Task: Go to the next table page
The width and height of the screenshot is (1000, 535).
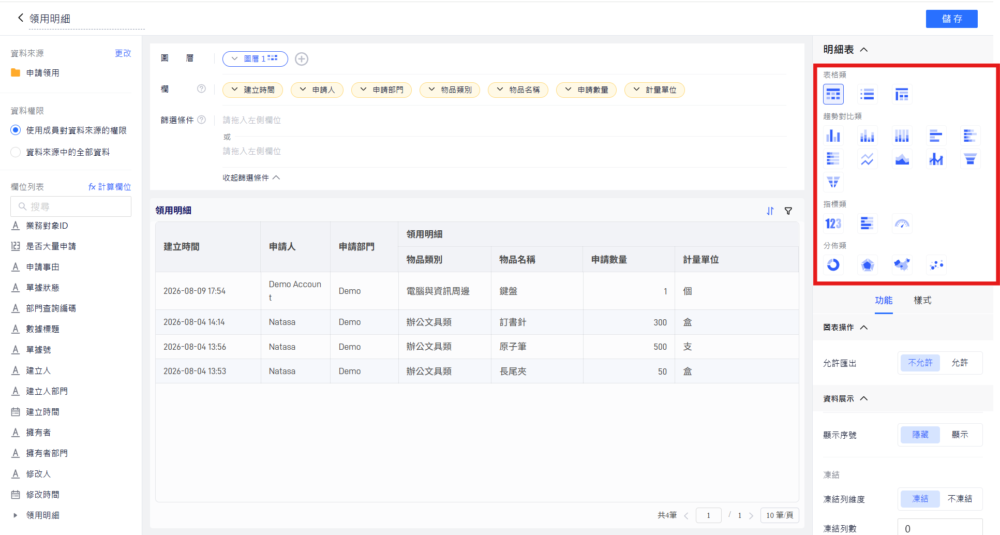Action: click(751, 516)
